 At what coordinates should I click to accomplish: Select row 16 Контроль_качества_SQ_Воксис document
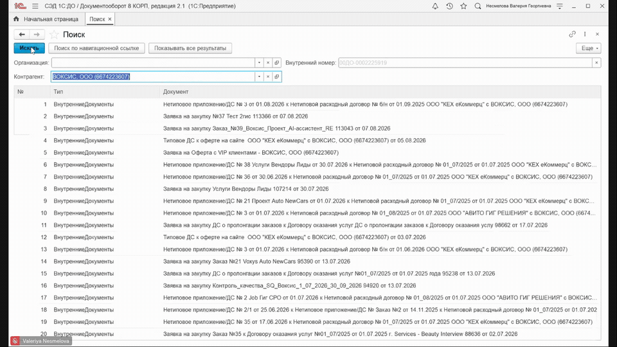(307, 285)
